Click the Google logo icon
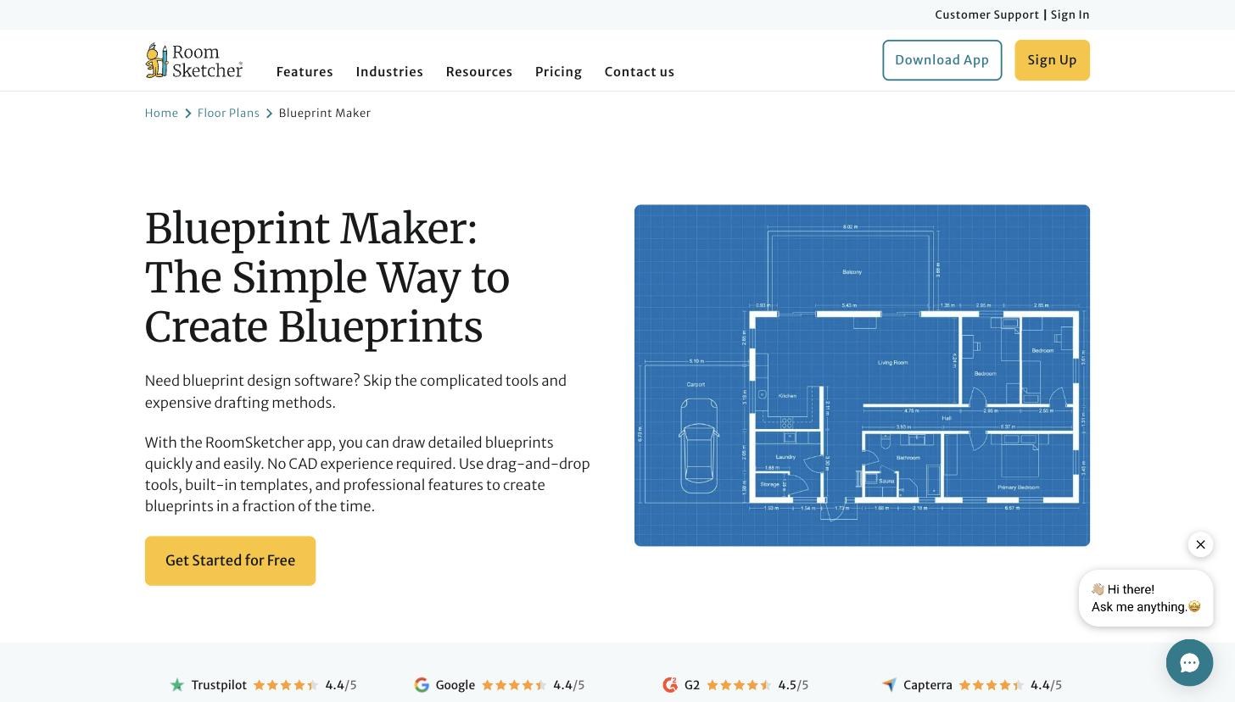 coord(422,685)
